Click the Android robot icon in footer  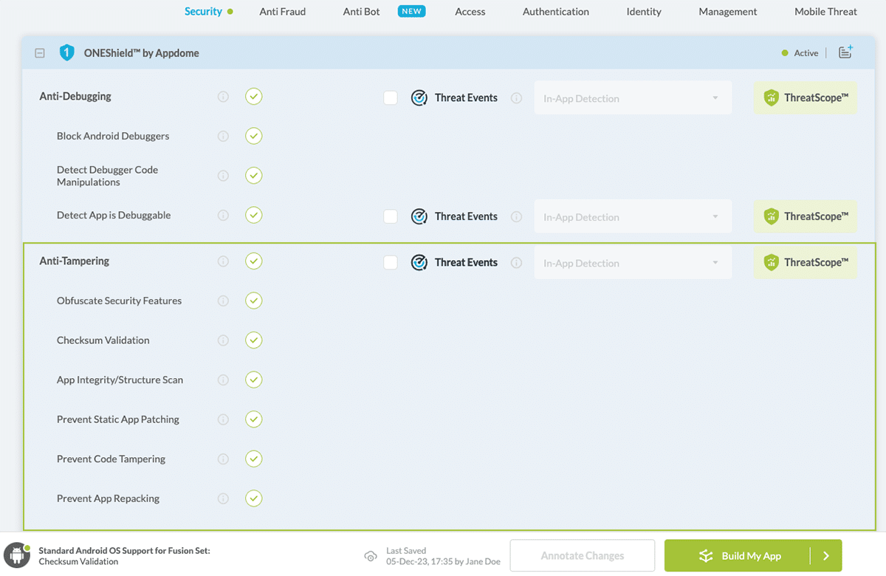[x=16, y=556]
